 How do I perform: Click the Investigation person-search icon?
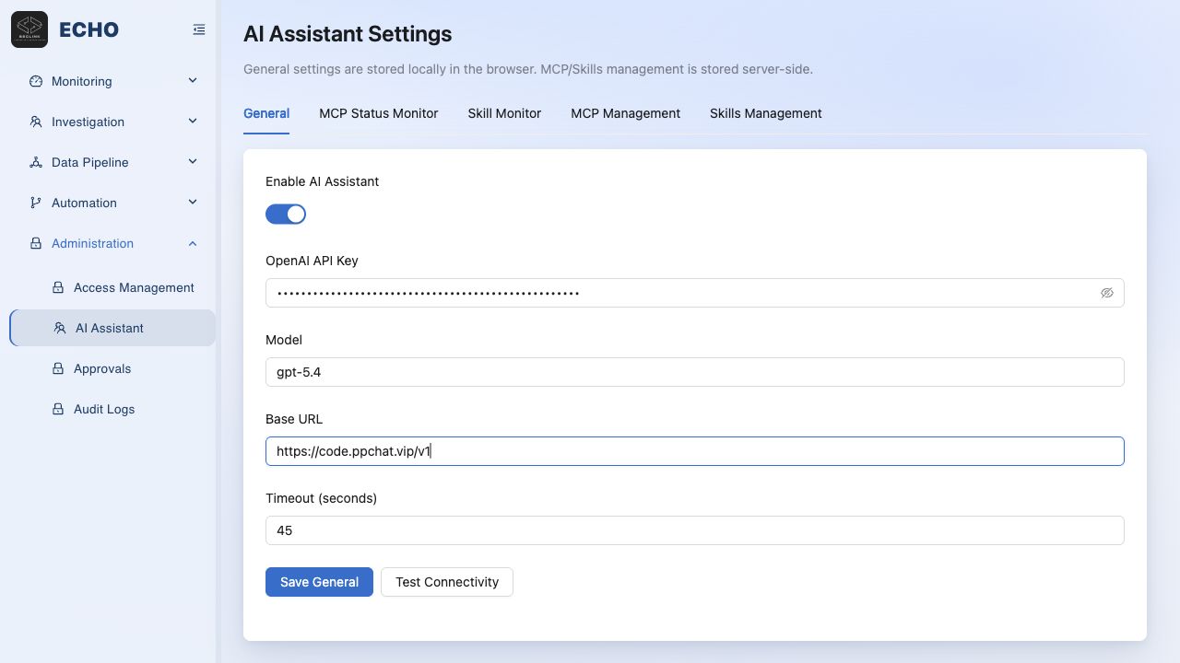(36, 122)
